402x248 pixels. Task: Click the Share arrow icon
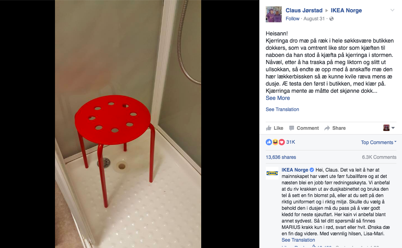[x=327, y=128]
